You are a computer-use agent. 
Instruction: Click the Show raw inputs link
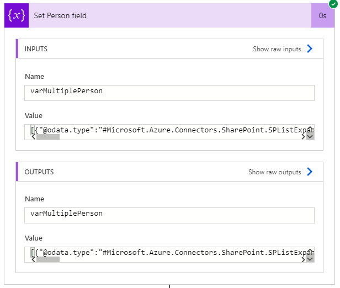pos(277,49)
